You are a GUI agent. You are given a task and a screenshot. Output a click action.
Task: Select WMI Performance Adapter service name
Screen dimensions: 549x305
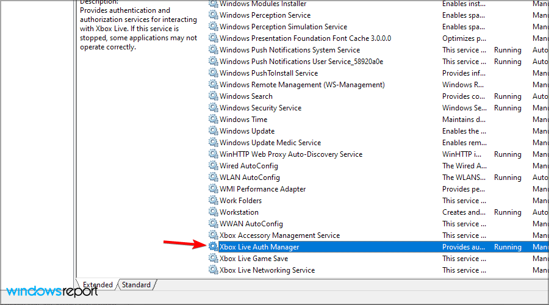click(x=262, y=188)
